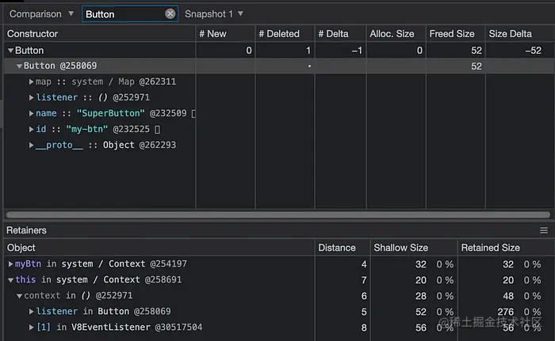Screen dimensions: 555x341
Task: Select listener in Button @258069 retainer row
Action: pyautogui.click(x=103, y=312)
